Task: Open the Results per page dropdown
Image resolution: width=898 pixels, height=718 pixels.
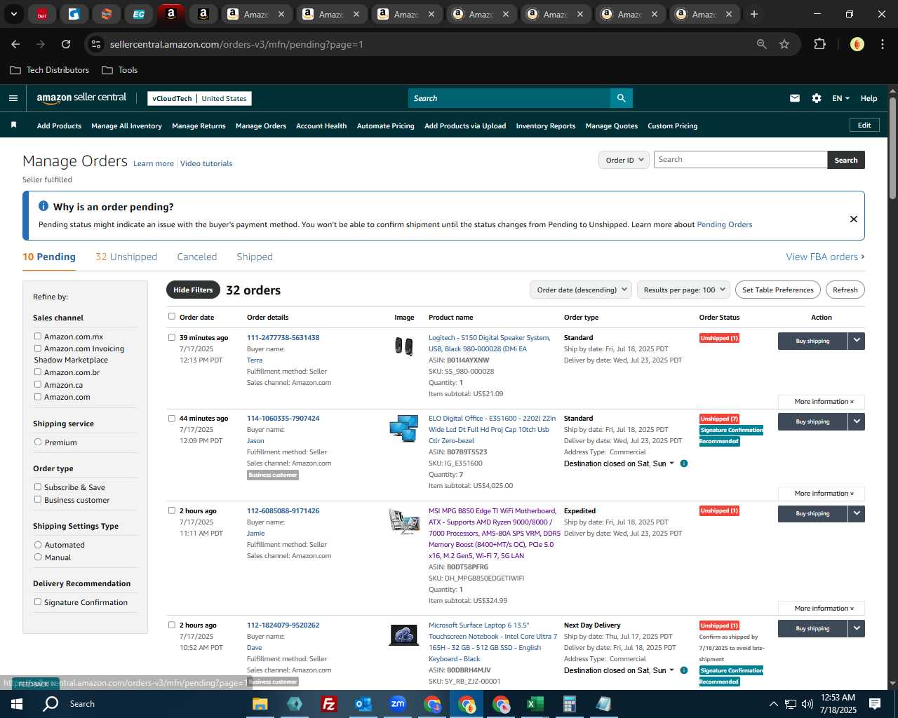Action: point(683,290)
